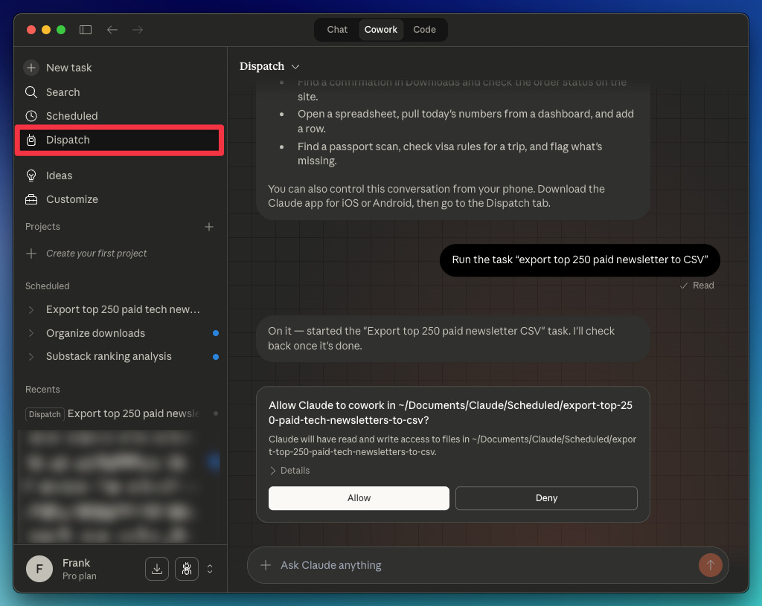Click the blue dot next to Substack ranking

pyautogui.click(x=216, y=357)
